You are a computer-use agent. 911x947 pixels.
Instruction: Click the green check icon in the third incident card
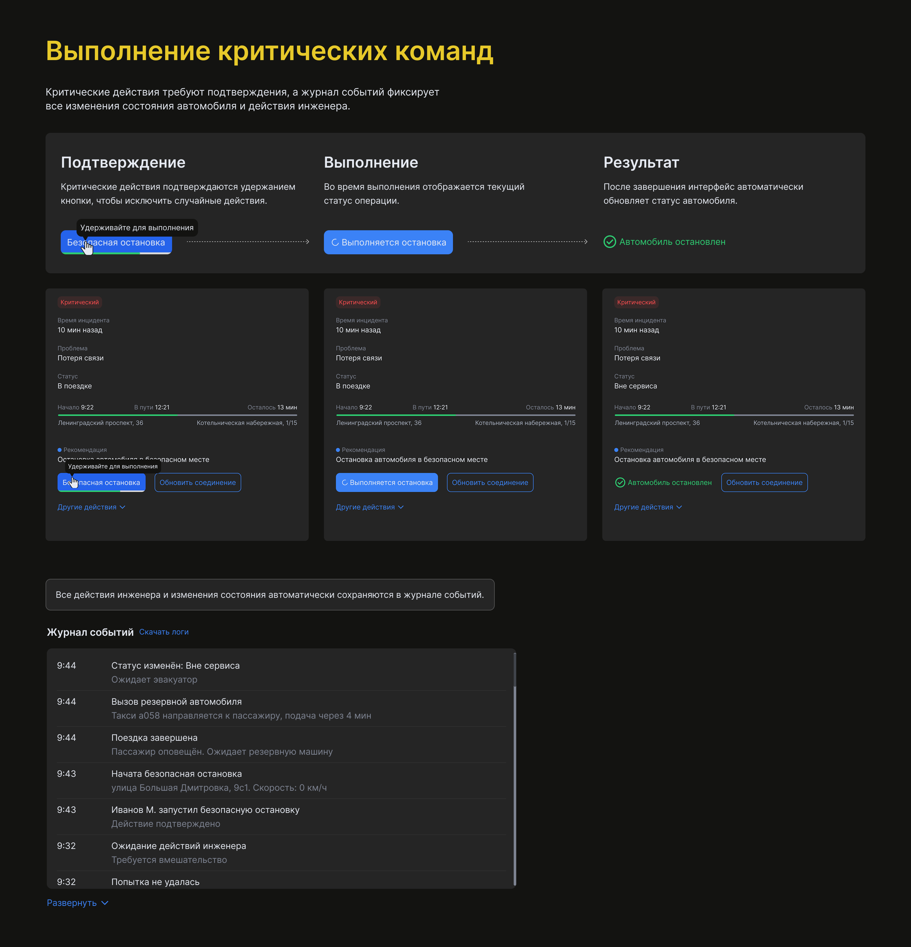(620, 483)
